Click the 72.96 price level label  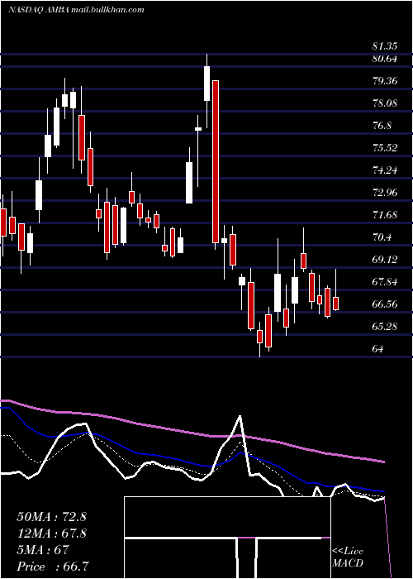click(385, 192)
